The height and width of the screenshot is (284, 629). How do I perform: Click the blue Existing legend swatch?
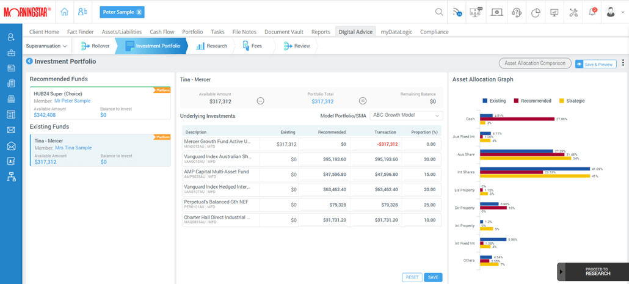[485, 101]
